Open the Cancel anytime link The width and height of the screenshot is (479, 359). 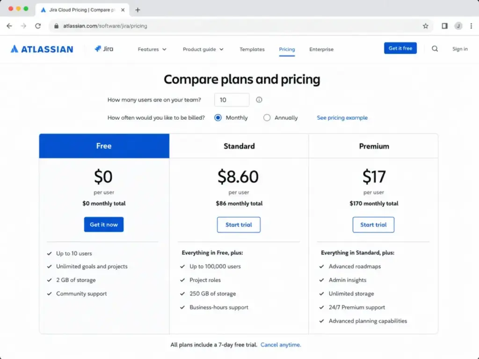tap(281, 345)
